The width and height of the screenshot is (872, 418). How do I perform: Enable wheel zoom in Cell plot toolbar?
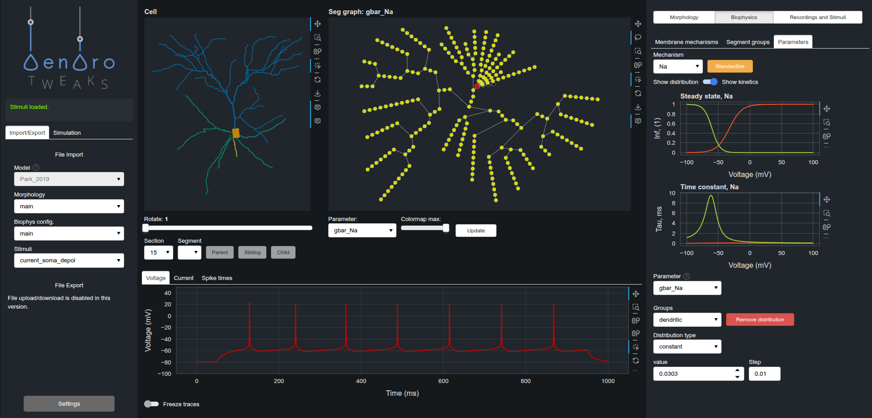click(x=317, y=51)
